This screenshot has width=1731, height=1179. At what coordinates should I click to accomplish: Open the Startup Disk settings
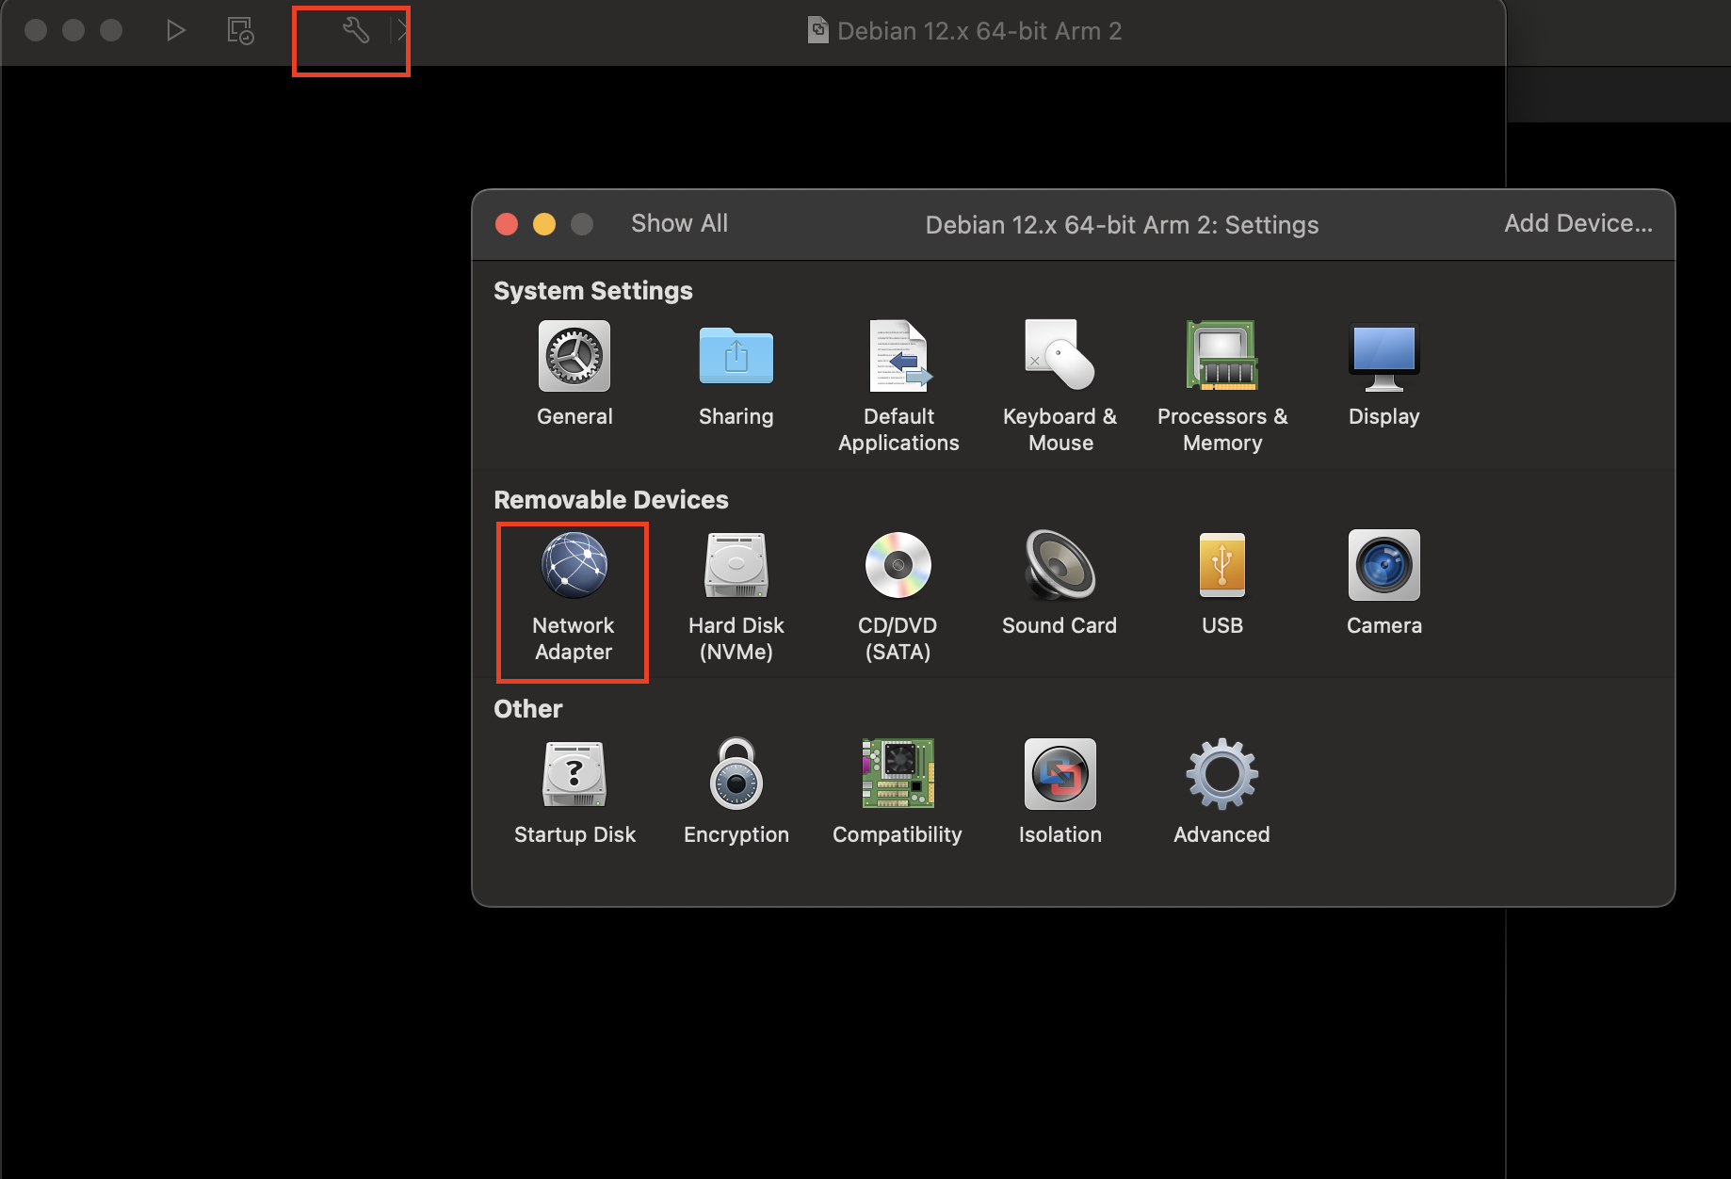point(574,791)
